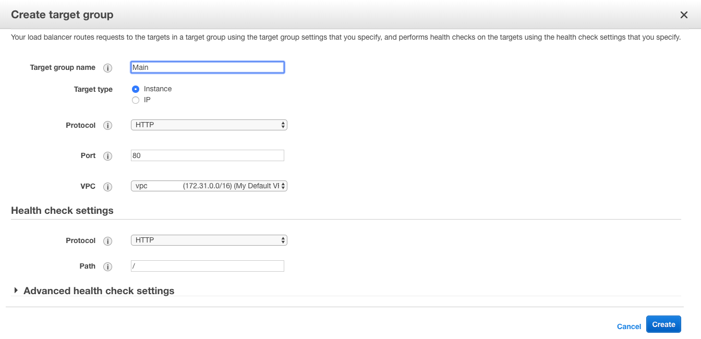Select Instance target type radio button
701x339 pixels.
click(x=136, y=89)
